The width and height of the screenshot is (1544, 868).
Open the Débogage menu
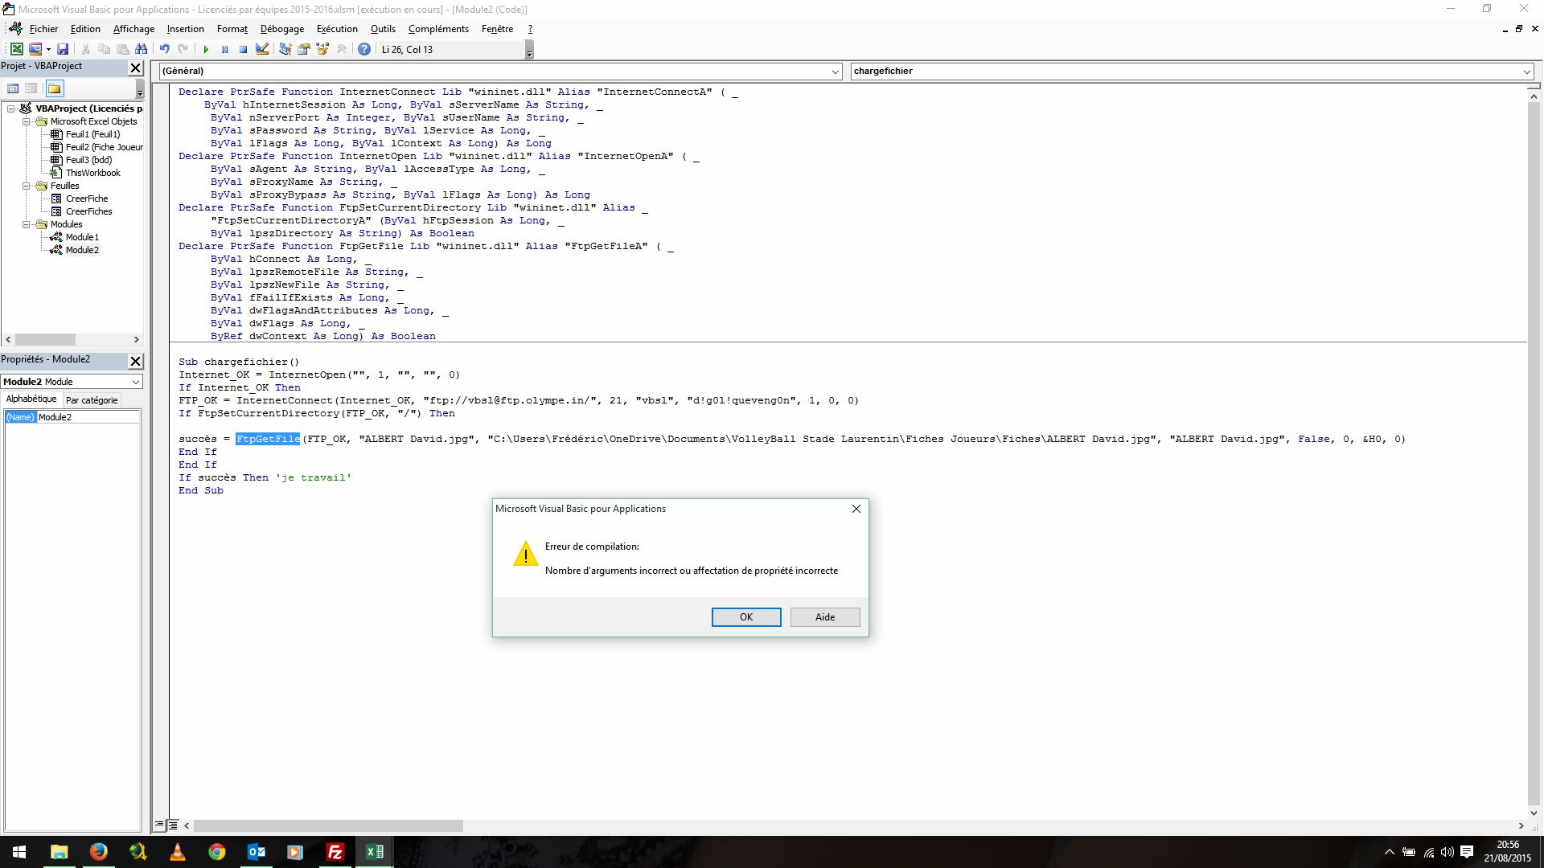coord(282,29)
